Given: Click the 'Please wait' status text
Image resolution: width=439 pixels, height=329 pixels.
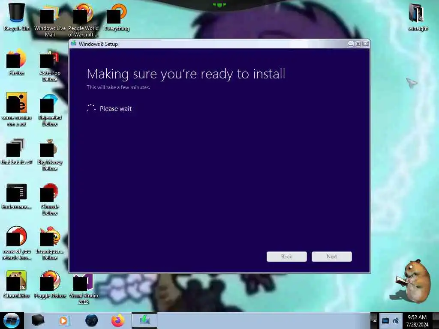Looking at the screenshot, I should tap(116, 108).
